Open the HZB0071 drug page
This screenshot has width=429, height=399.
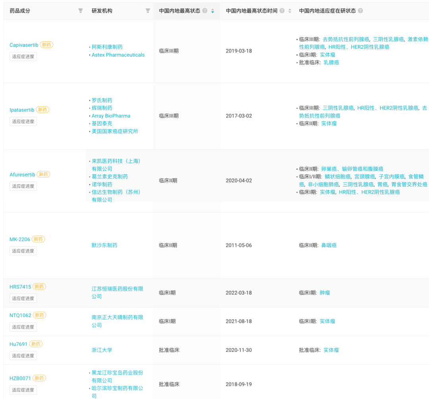point(20,378)
